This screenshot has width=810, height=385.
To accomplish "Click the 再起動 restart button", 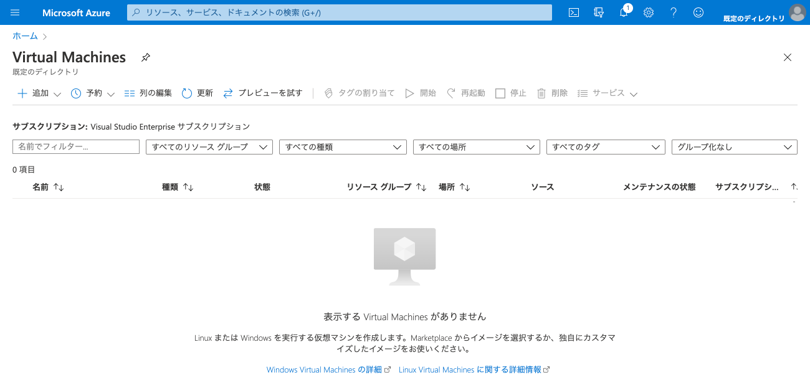I will point(465,93).
